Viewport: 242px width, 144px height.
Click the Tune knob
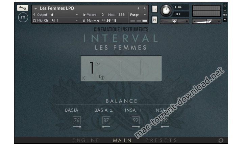(166, 11)
